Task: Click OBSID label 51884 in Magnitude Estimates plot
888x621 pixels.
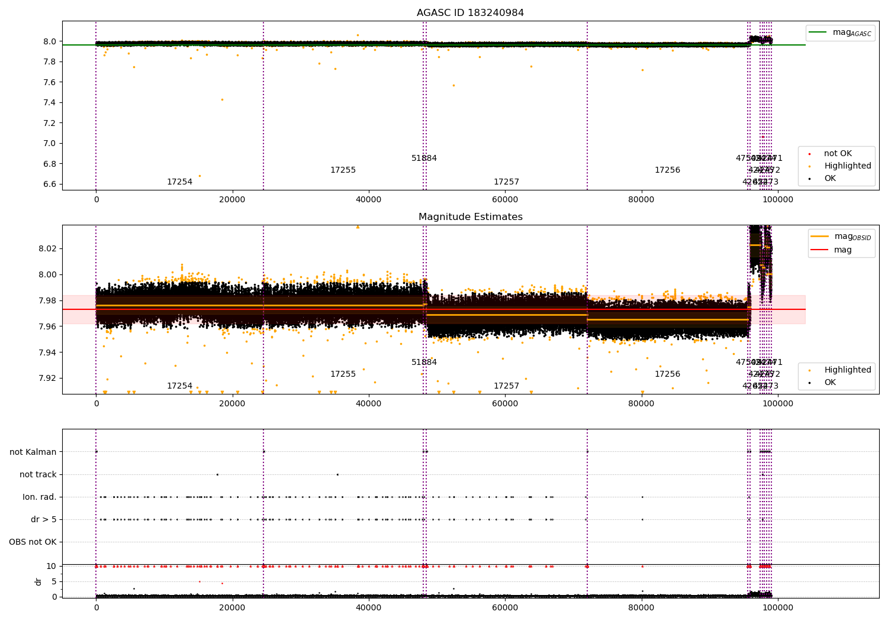Action: click(x=424, y=363)
